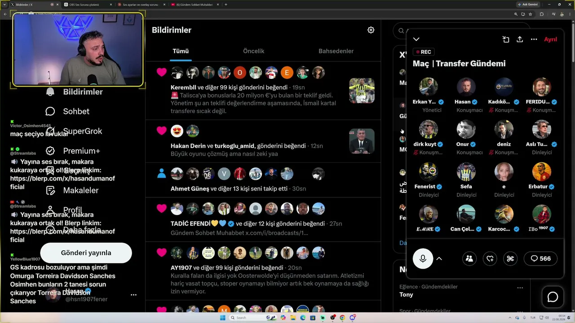This screenshot has width=575, height=323.
Task: Leave the Space via Ayrıl
Action: point(550,39)
